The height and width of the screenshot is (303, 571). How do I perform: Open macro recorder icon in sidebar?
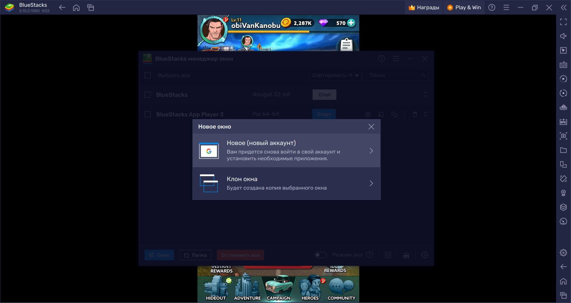click(563, 79)
